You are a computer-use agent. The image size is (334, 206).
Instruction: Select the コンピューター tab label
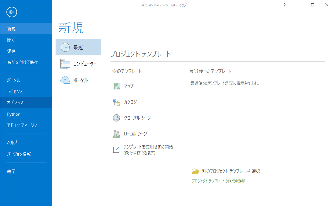point(85,64)
